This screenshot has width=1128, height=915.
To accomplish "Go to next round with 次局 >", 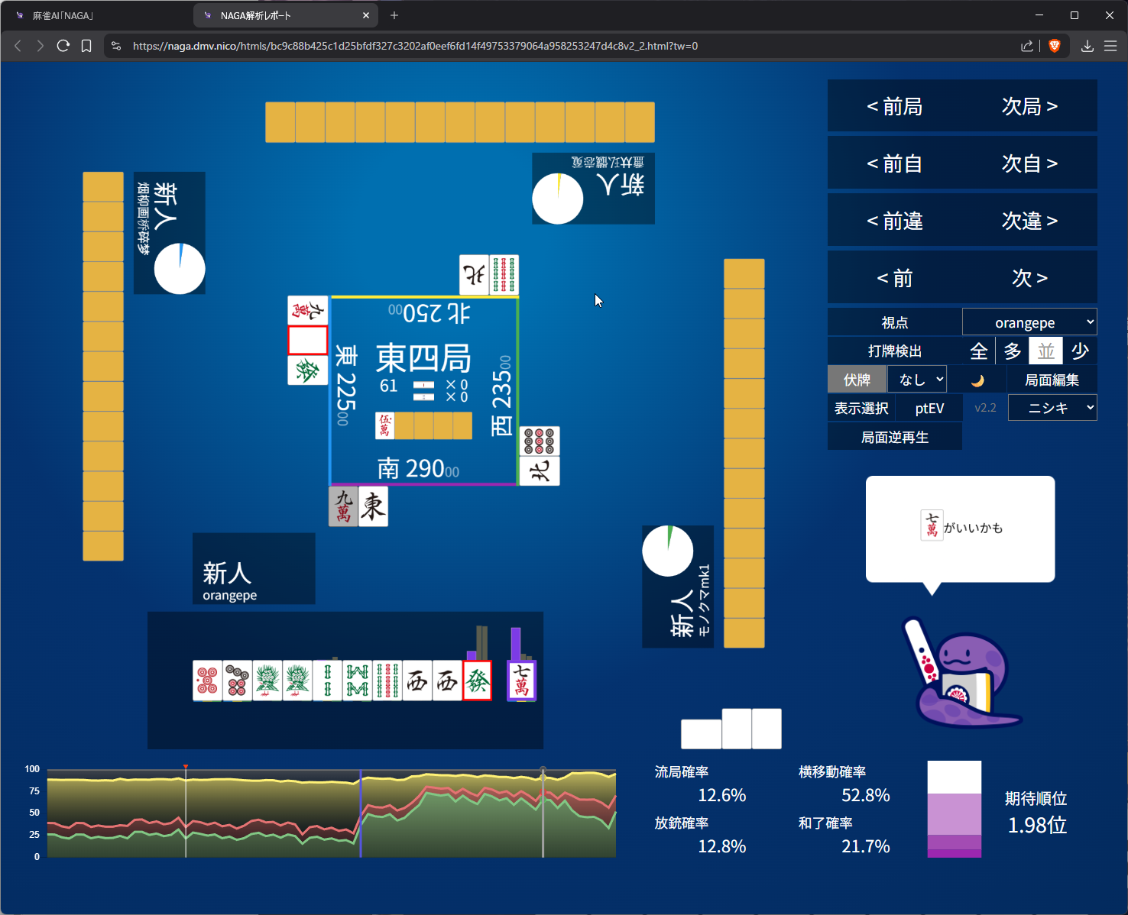I will [x=1029, y=106].
